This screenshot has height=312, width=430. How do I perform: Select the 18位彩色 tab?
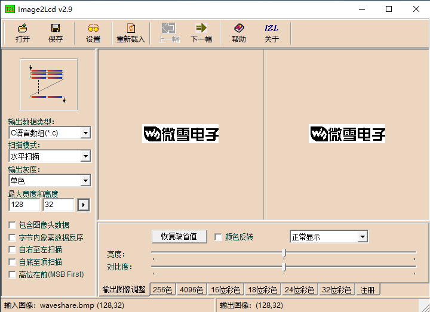[262, 290]
